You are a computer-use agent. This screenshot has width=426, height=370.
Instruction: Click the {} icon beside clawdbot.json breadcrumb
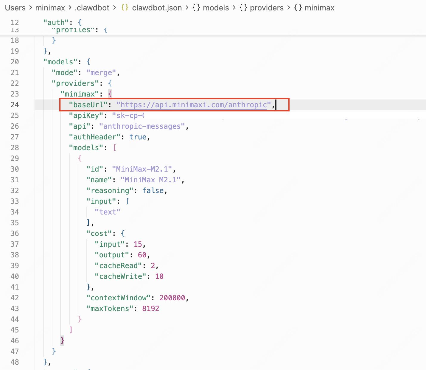125,8
